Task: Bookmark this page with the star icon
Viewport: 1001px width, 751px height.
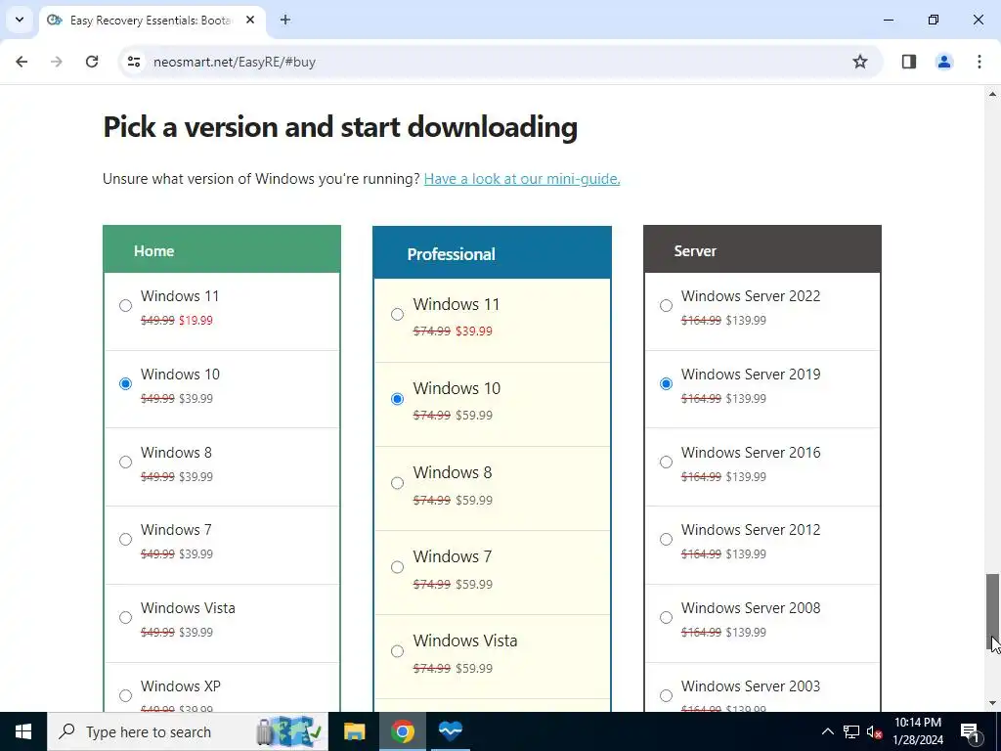Action: [x=860, y=62]
